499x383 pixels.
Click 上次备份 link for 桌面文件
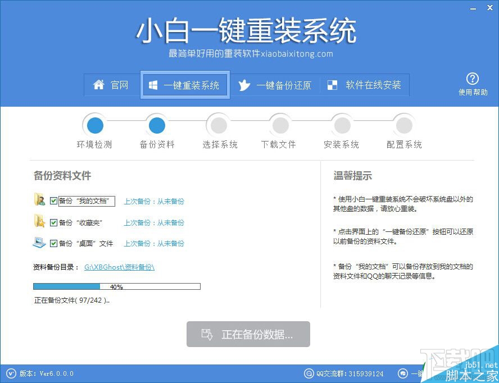[x=154, y=244]
